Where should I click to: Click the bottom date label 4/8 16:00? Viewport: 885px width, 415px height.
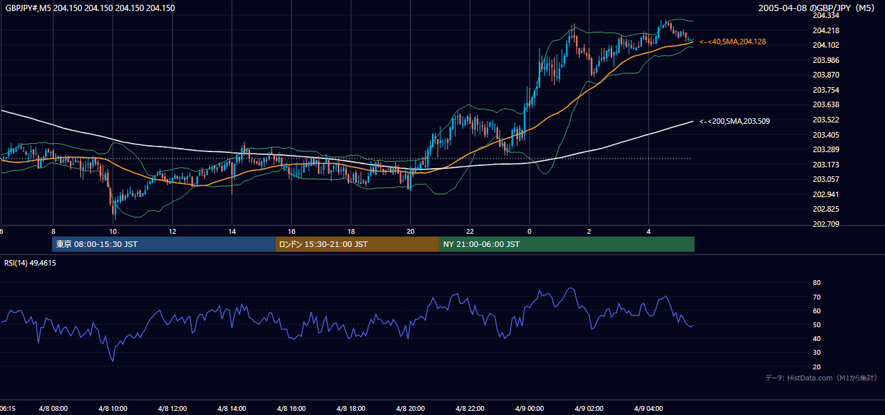click(x=291, y=409)
